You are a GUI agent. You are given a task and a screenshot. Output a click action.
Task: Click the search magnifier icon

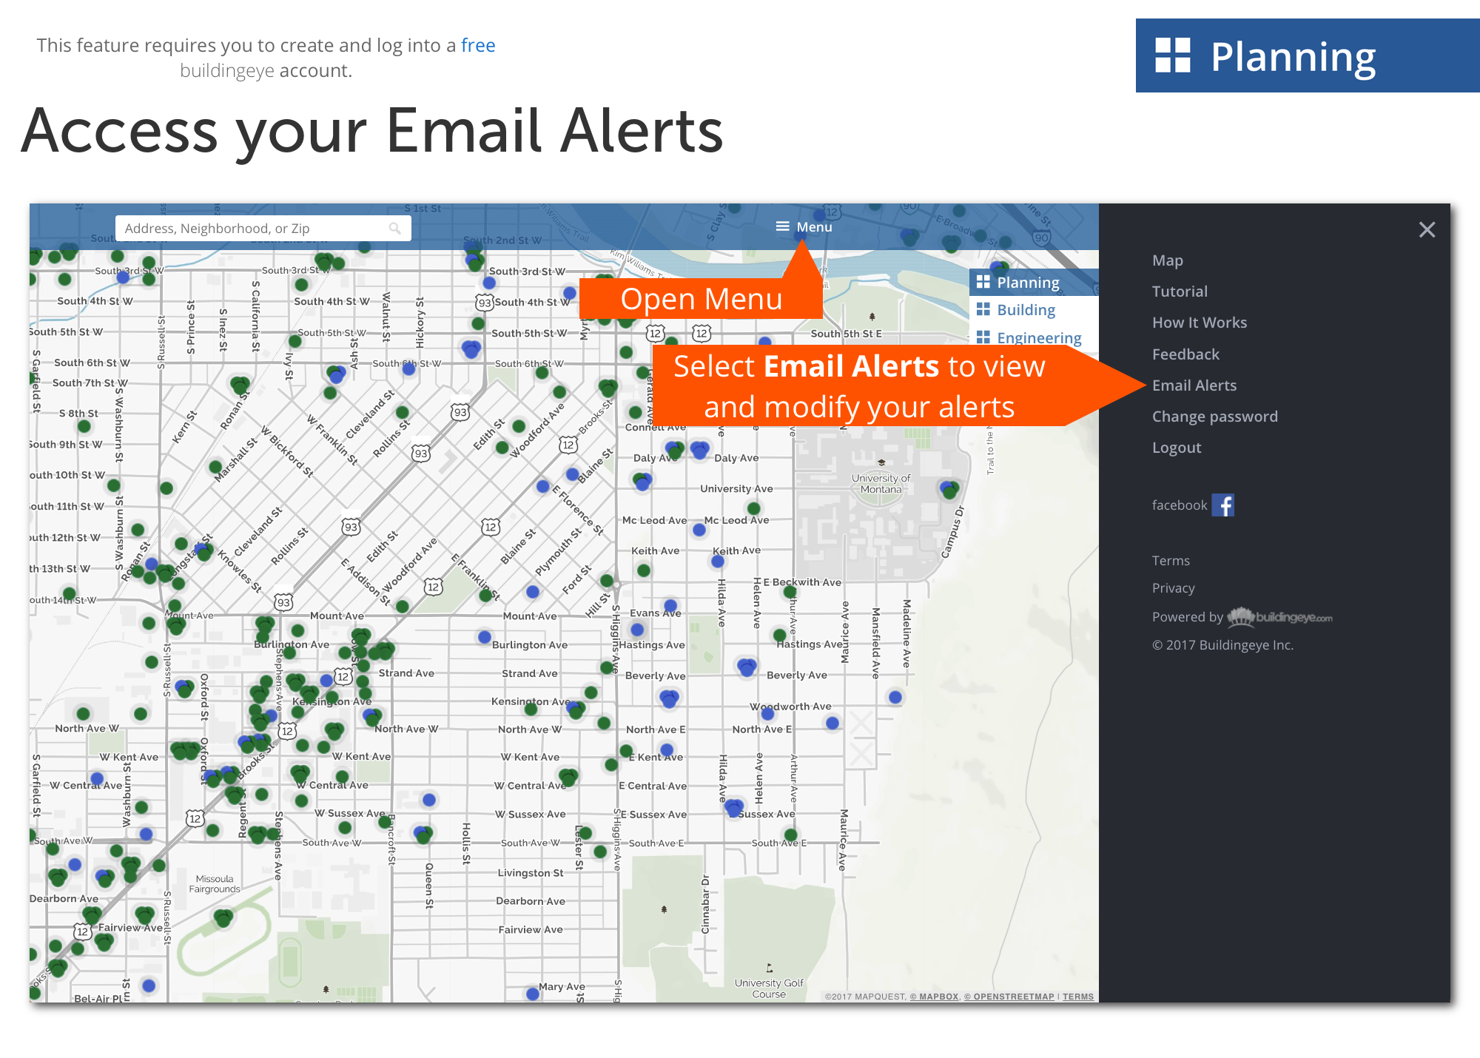tap(394, 229)
